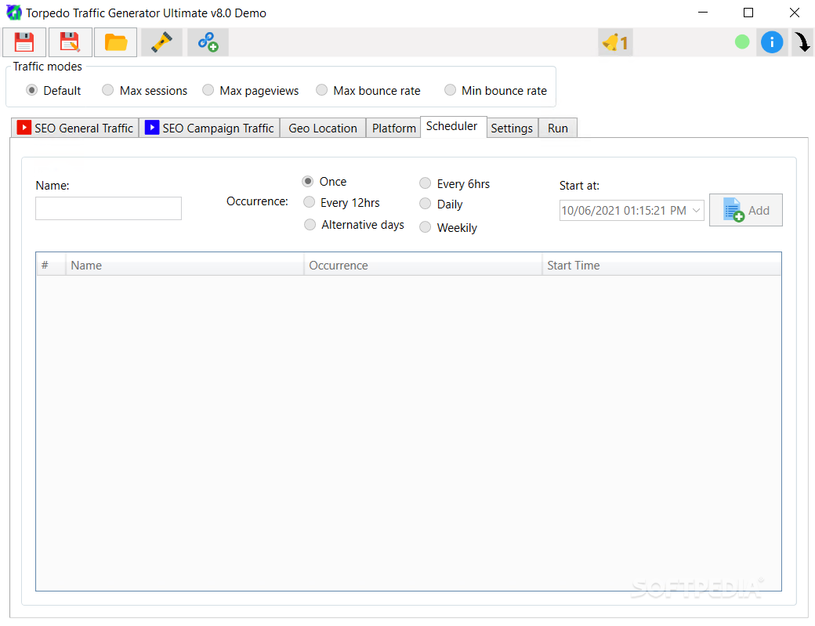Viewport: 815px width, 626px height.
Task: Switch to SEO General Traffic tab
Action: coord(75,128)
